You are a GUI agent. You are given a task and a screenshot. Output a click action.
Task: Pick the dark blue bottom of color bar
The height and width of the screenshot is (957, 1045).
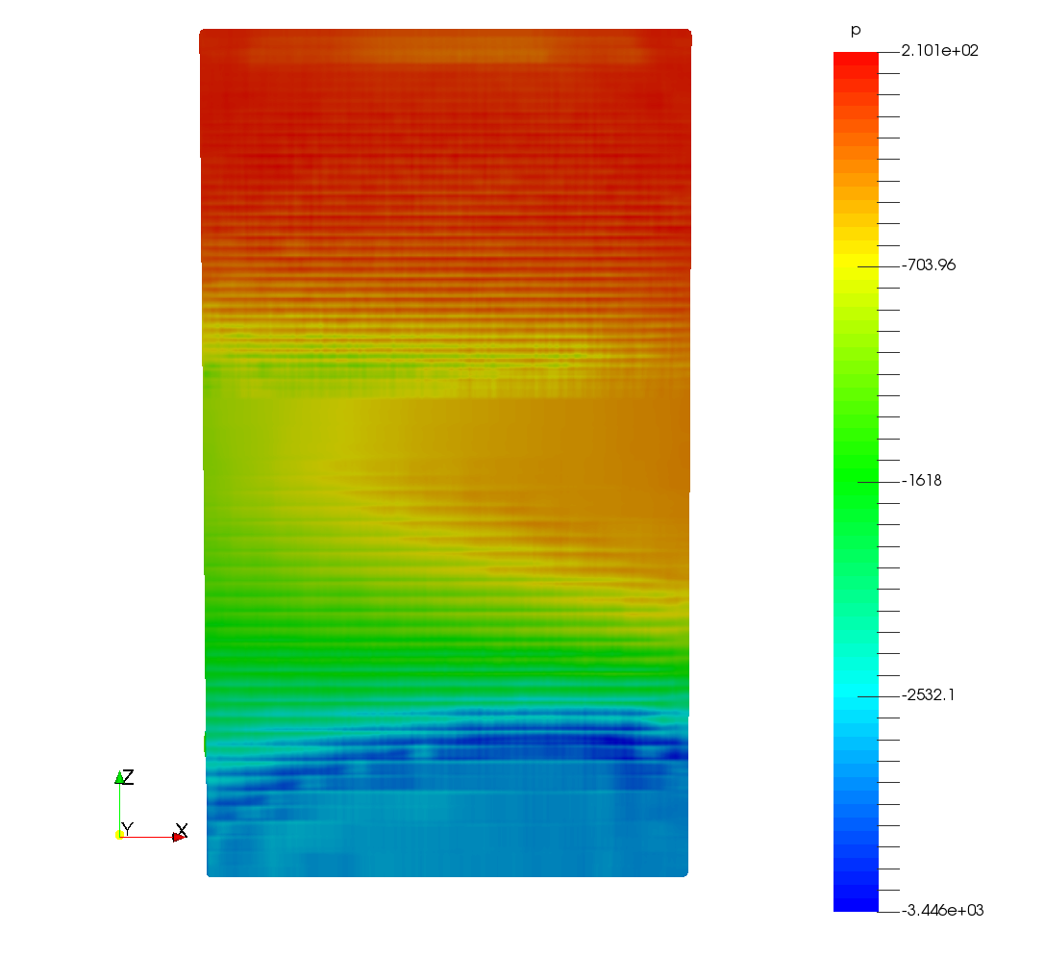coord(856,899)
